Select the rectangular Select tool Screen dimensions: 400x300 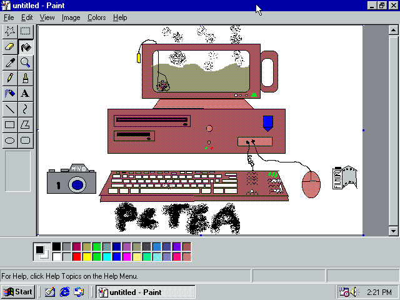[x=26, y=31]
